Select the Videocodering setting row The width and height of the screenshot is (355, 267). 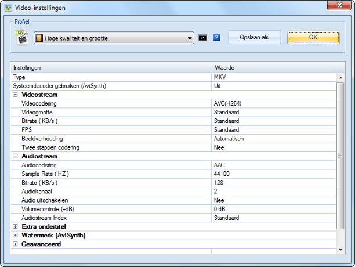tap(173, 103)
